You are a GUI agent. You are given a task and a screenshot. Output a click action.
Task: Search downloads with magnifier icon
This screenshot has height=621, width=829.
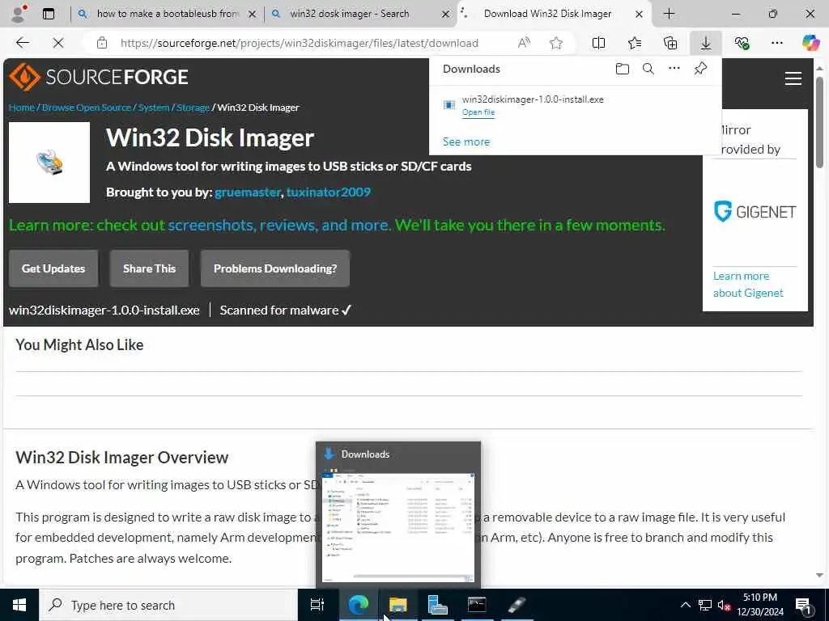pos(648,69)
